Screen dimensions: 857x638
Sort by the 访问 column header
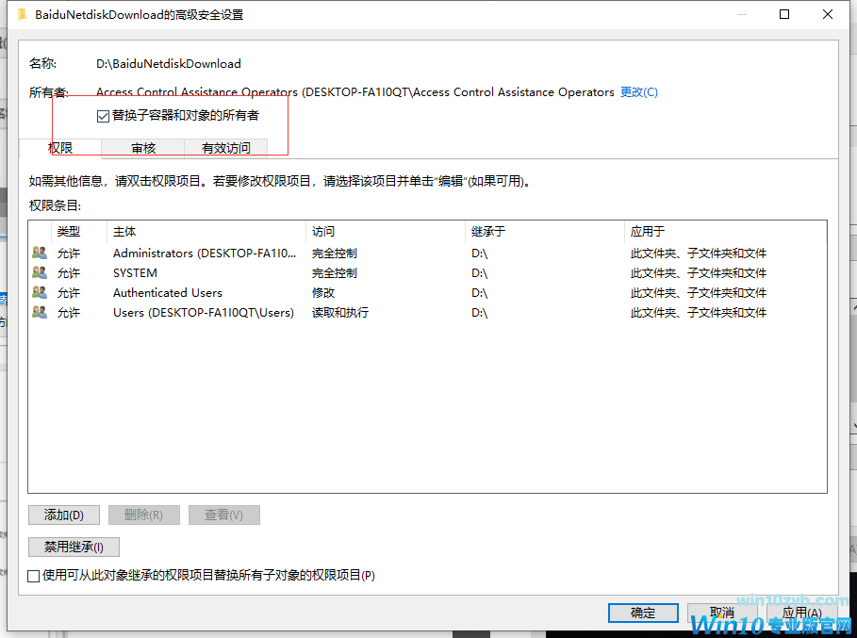click(386, 231)
